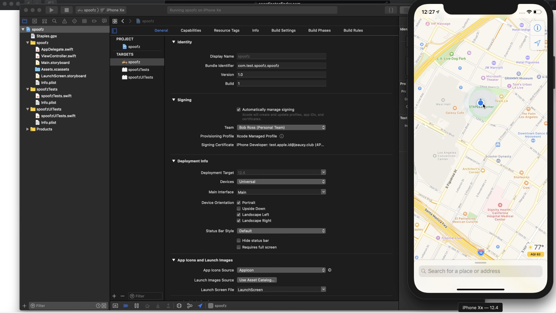Hide the debug area icon
The image size is (556, 313).
115,306
